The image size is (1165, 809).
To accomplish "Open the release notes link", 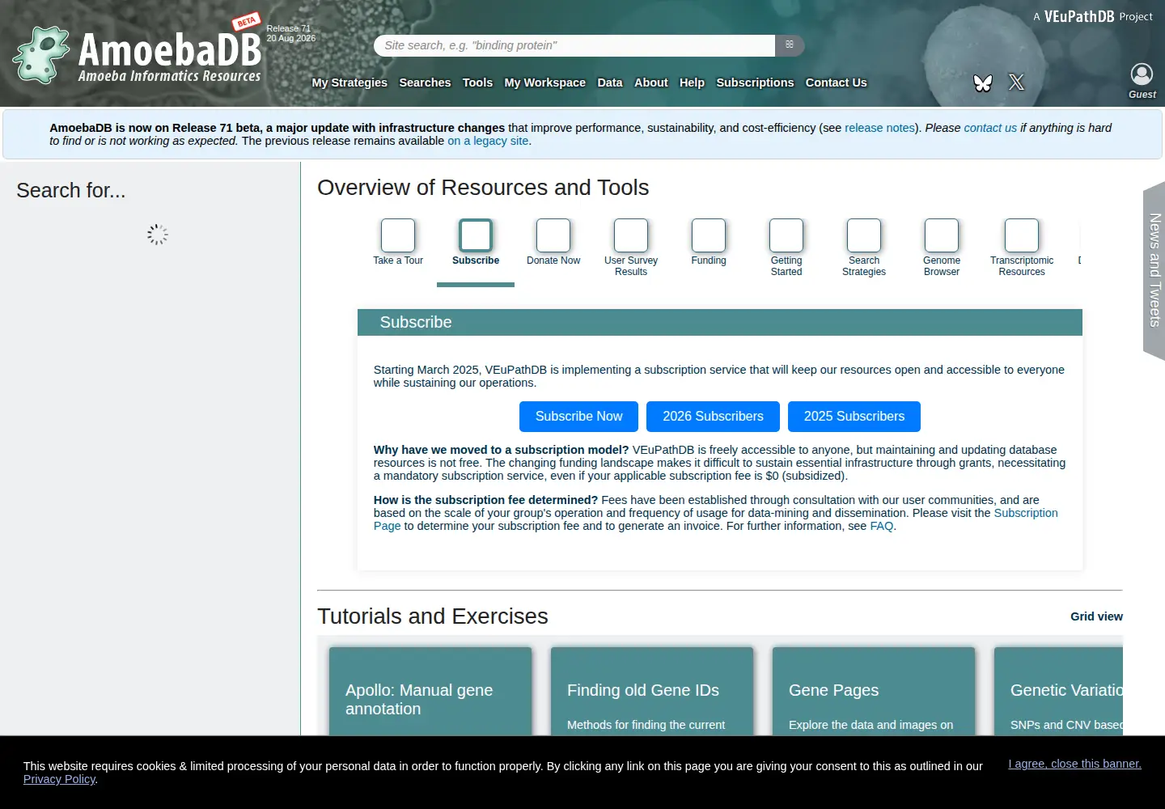I will 880,128.
